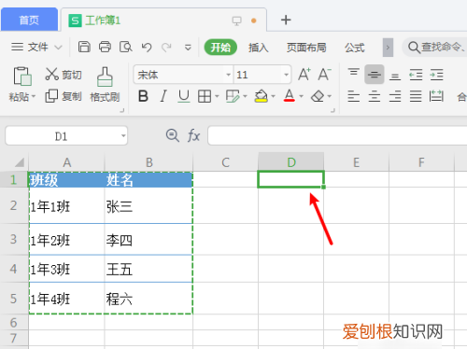467x349 pixels.
Task: Apply the cell borders icon
Action: click(x=205, y=96)
